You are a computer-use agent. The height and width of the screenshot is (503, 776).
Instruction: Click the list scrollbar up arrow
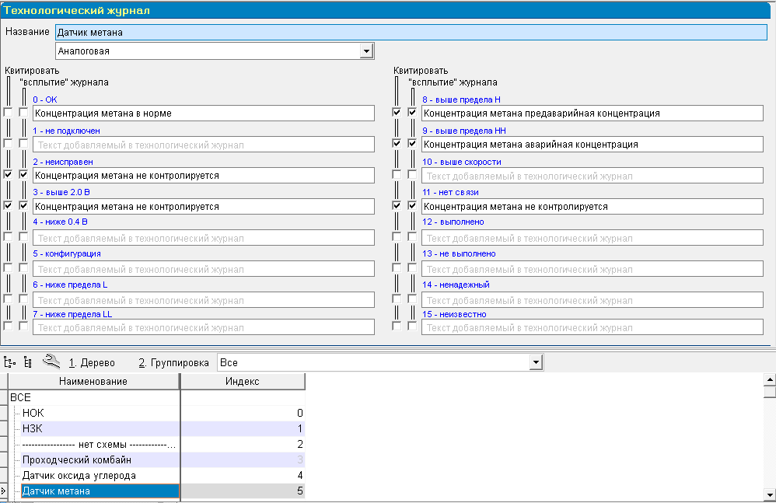tap(769, 380)
